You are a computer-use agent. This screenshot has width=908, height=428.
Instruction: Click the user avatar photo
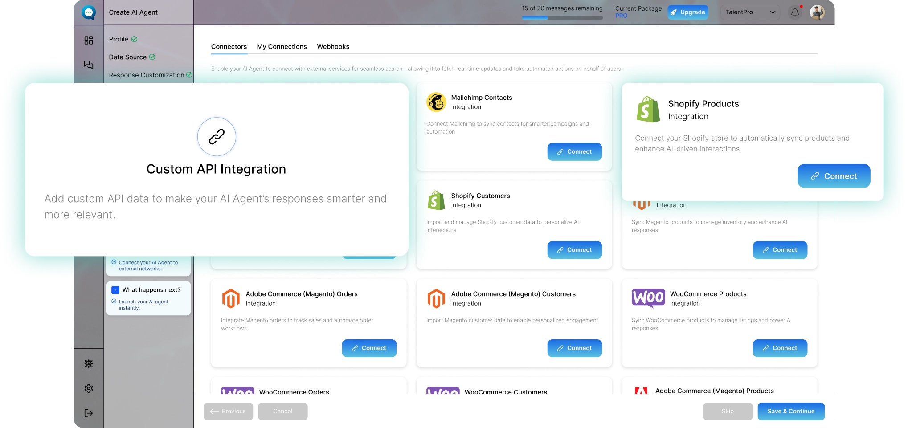(817, 12)
